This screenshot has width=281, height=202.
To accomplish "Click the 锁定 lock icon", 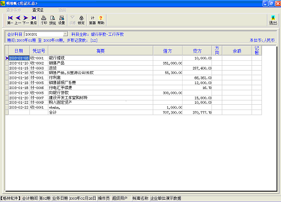I will (x=81, y=20).
